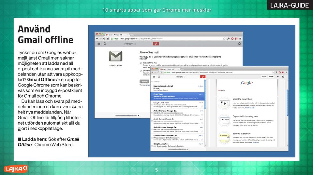The image size is (313, 175).
Task: Expand the account selector at the back window bottom
Action: tap(127, 115)
